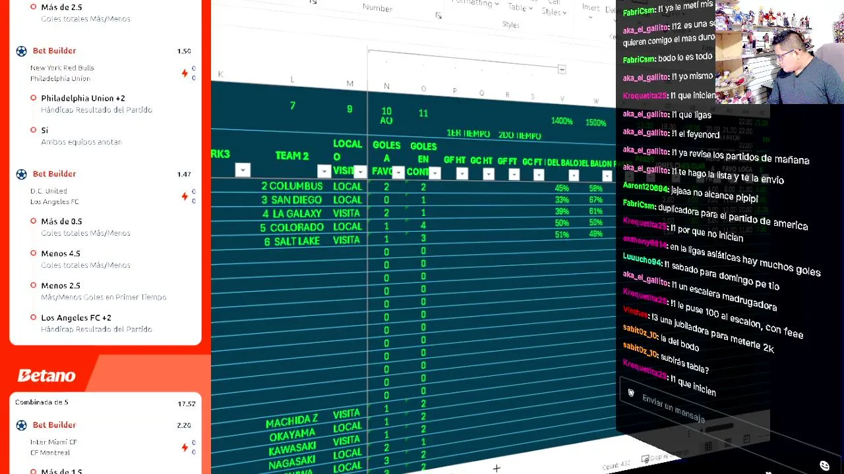Click the 'Menos 4.5' selection
This screenshot has height=474, width=844.
[61, 253]
